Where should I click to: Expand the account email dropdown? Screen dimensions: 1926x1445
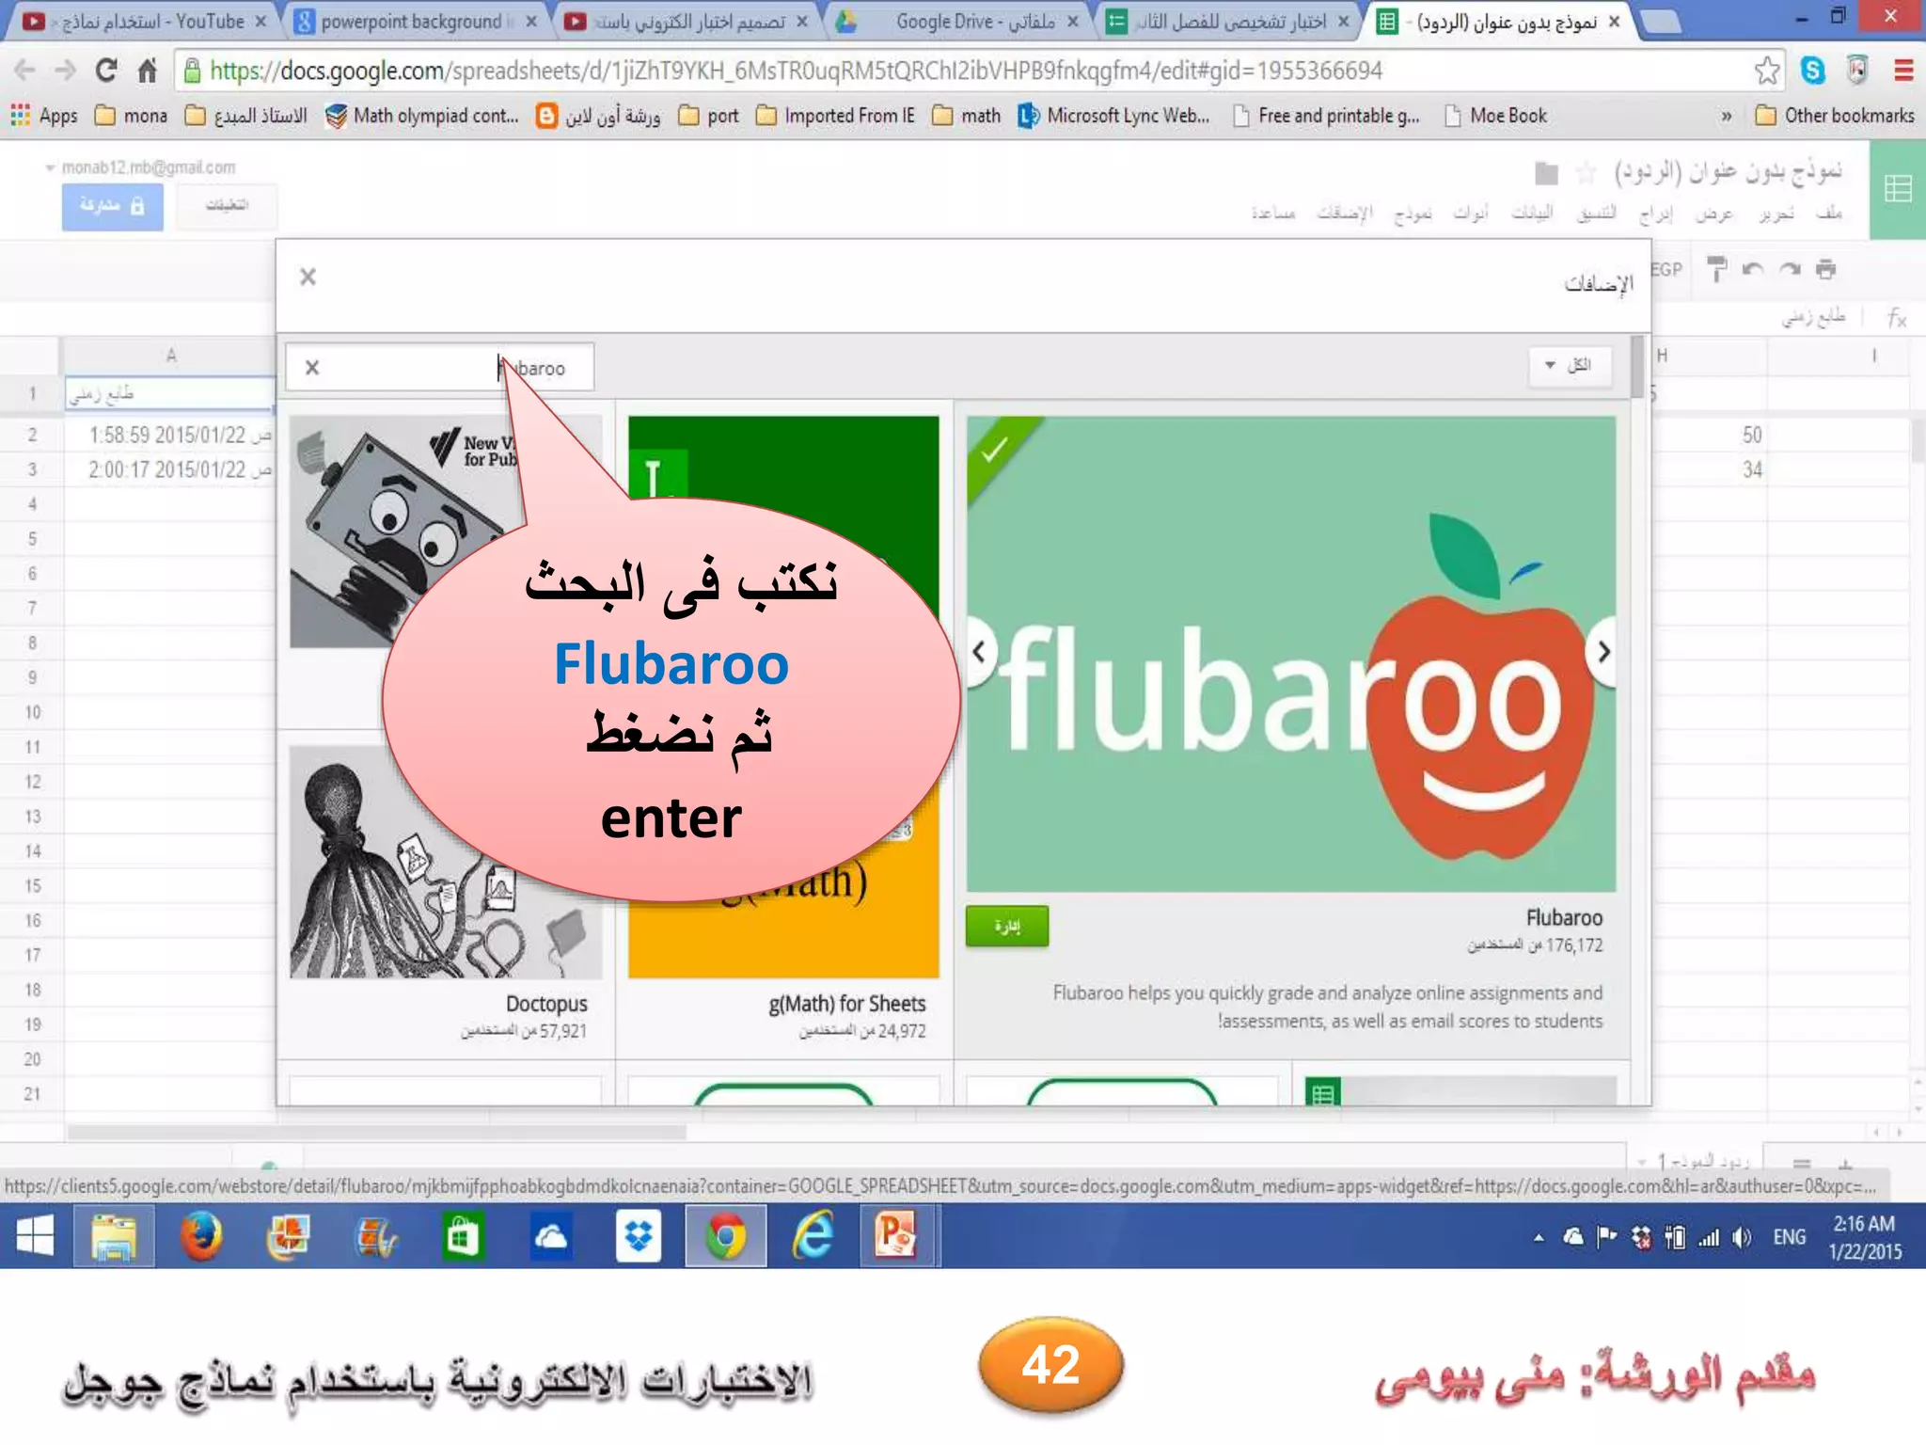[50, 167]
